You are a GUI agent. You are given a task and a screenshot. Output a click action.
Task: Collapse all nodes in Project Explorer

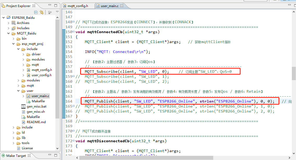pyautogui.click(x=36, y=12)
